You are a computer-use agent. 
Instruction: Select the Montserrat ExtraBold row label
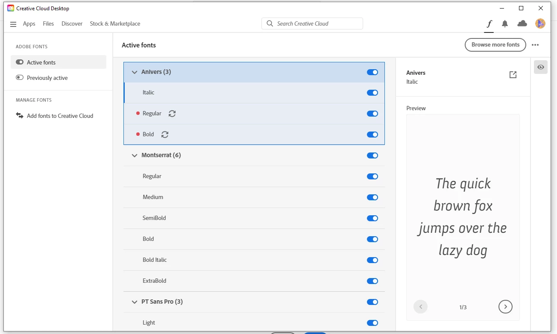coord(154,281)
